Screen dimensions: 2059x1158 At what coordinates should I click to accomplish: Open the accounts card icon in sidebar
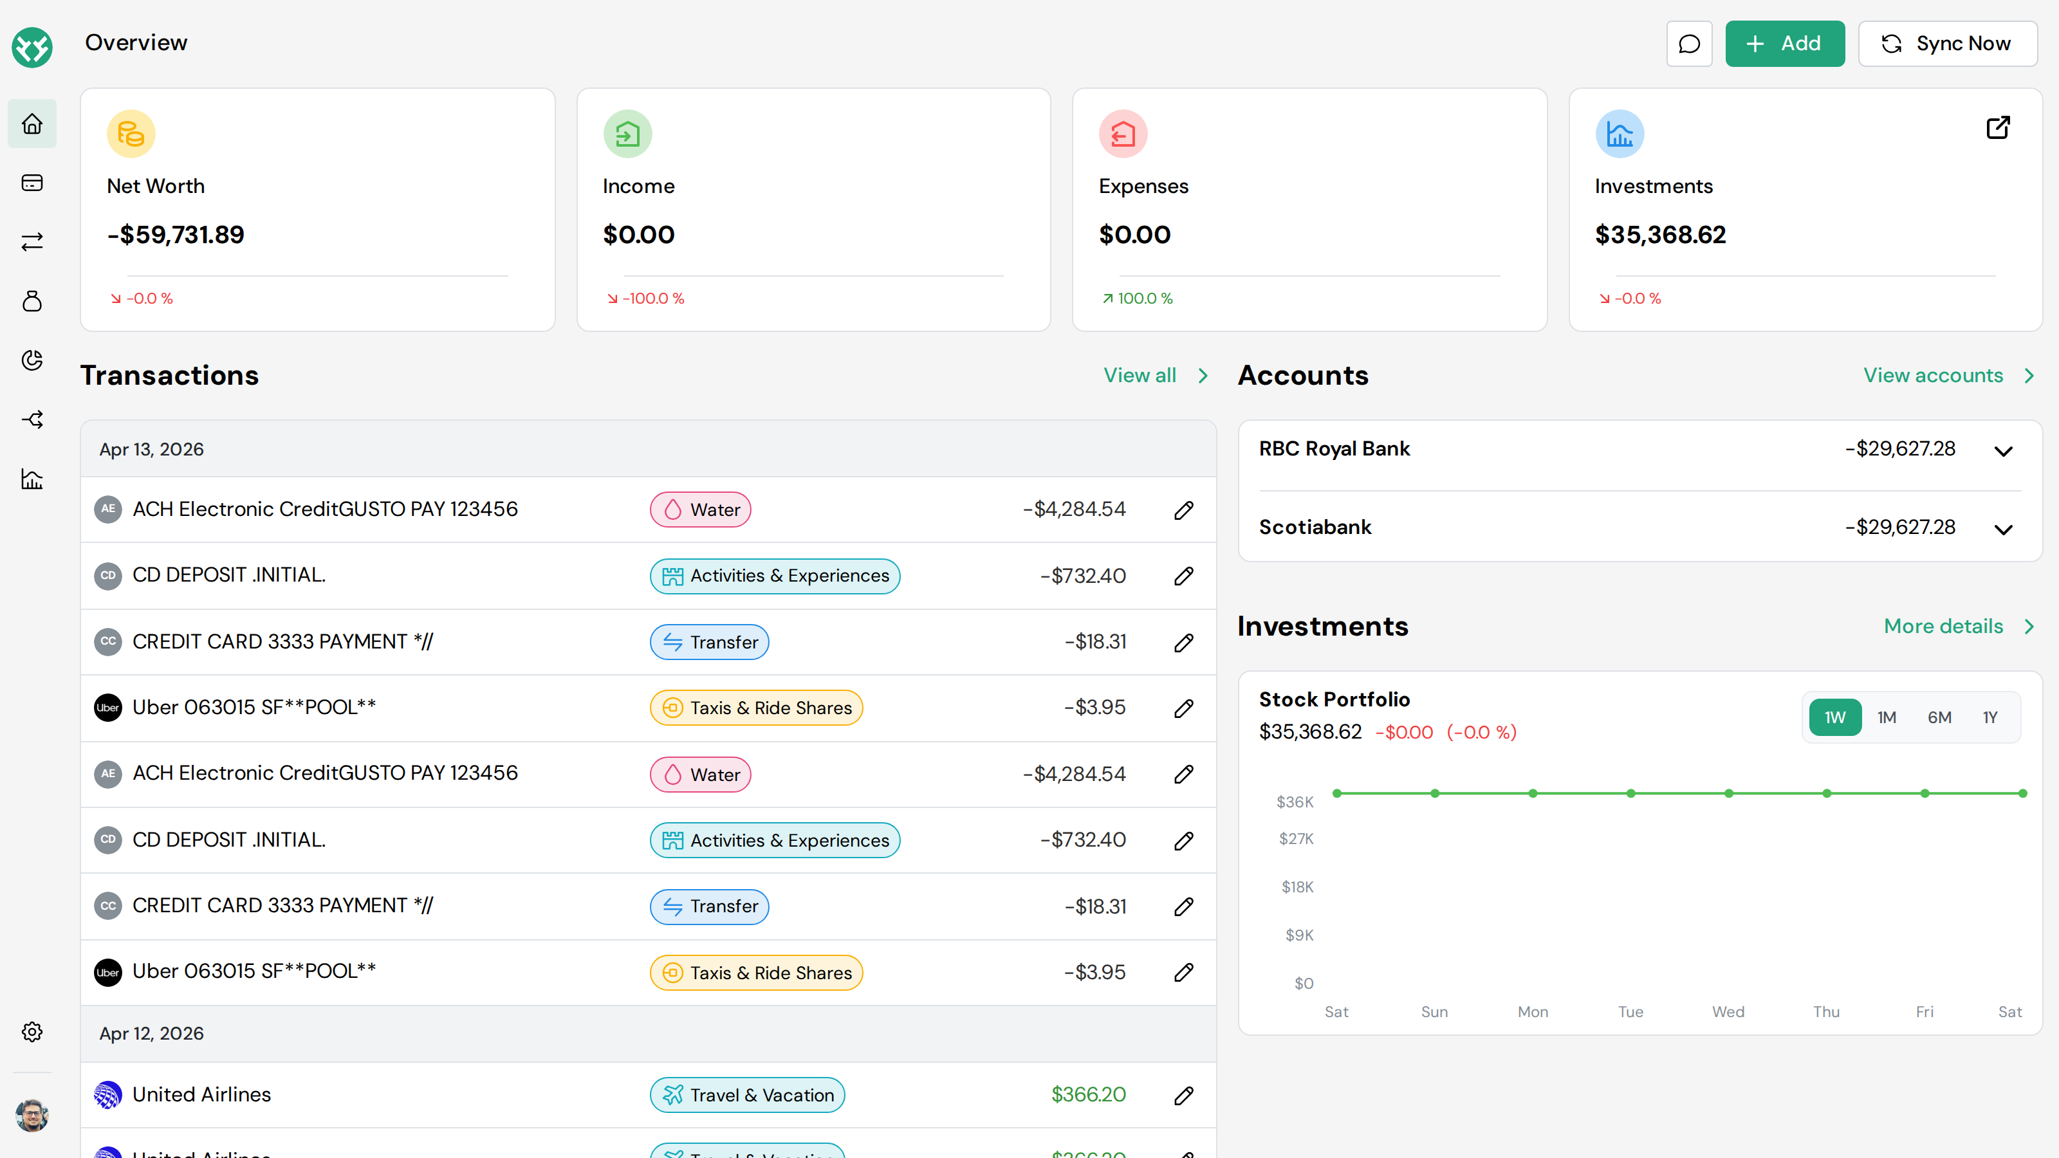click(32, 183)
